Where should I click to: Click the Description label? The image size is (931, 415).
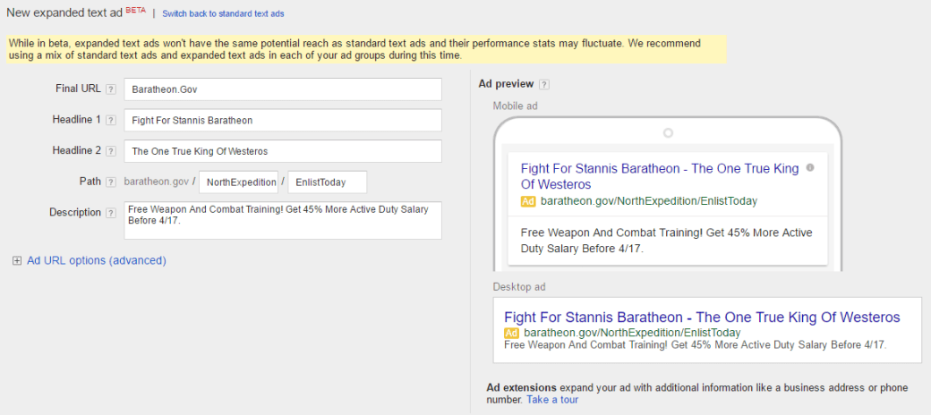tap(75, 212)
